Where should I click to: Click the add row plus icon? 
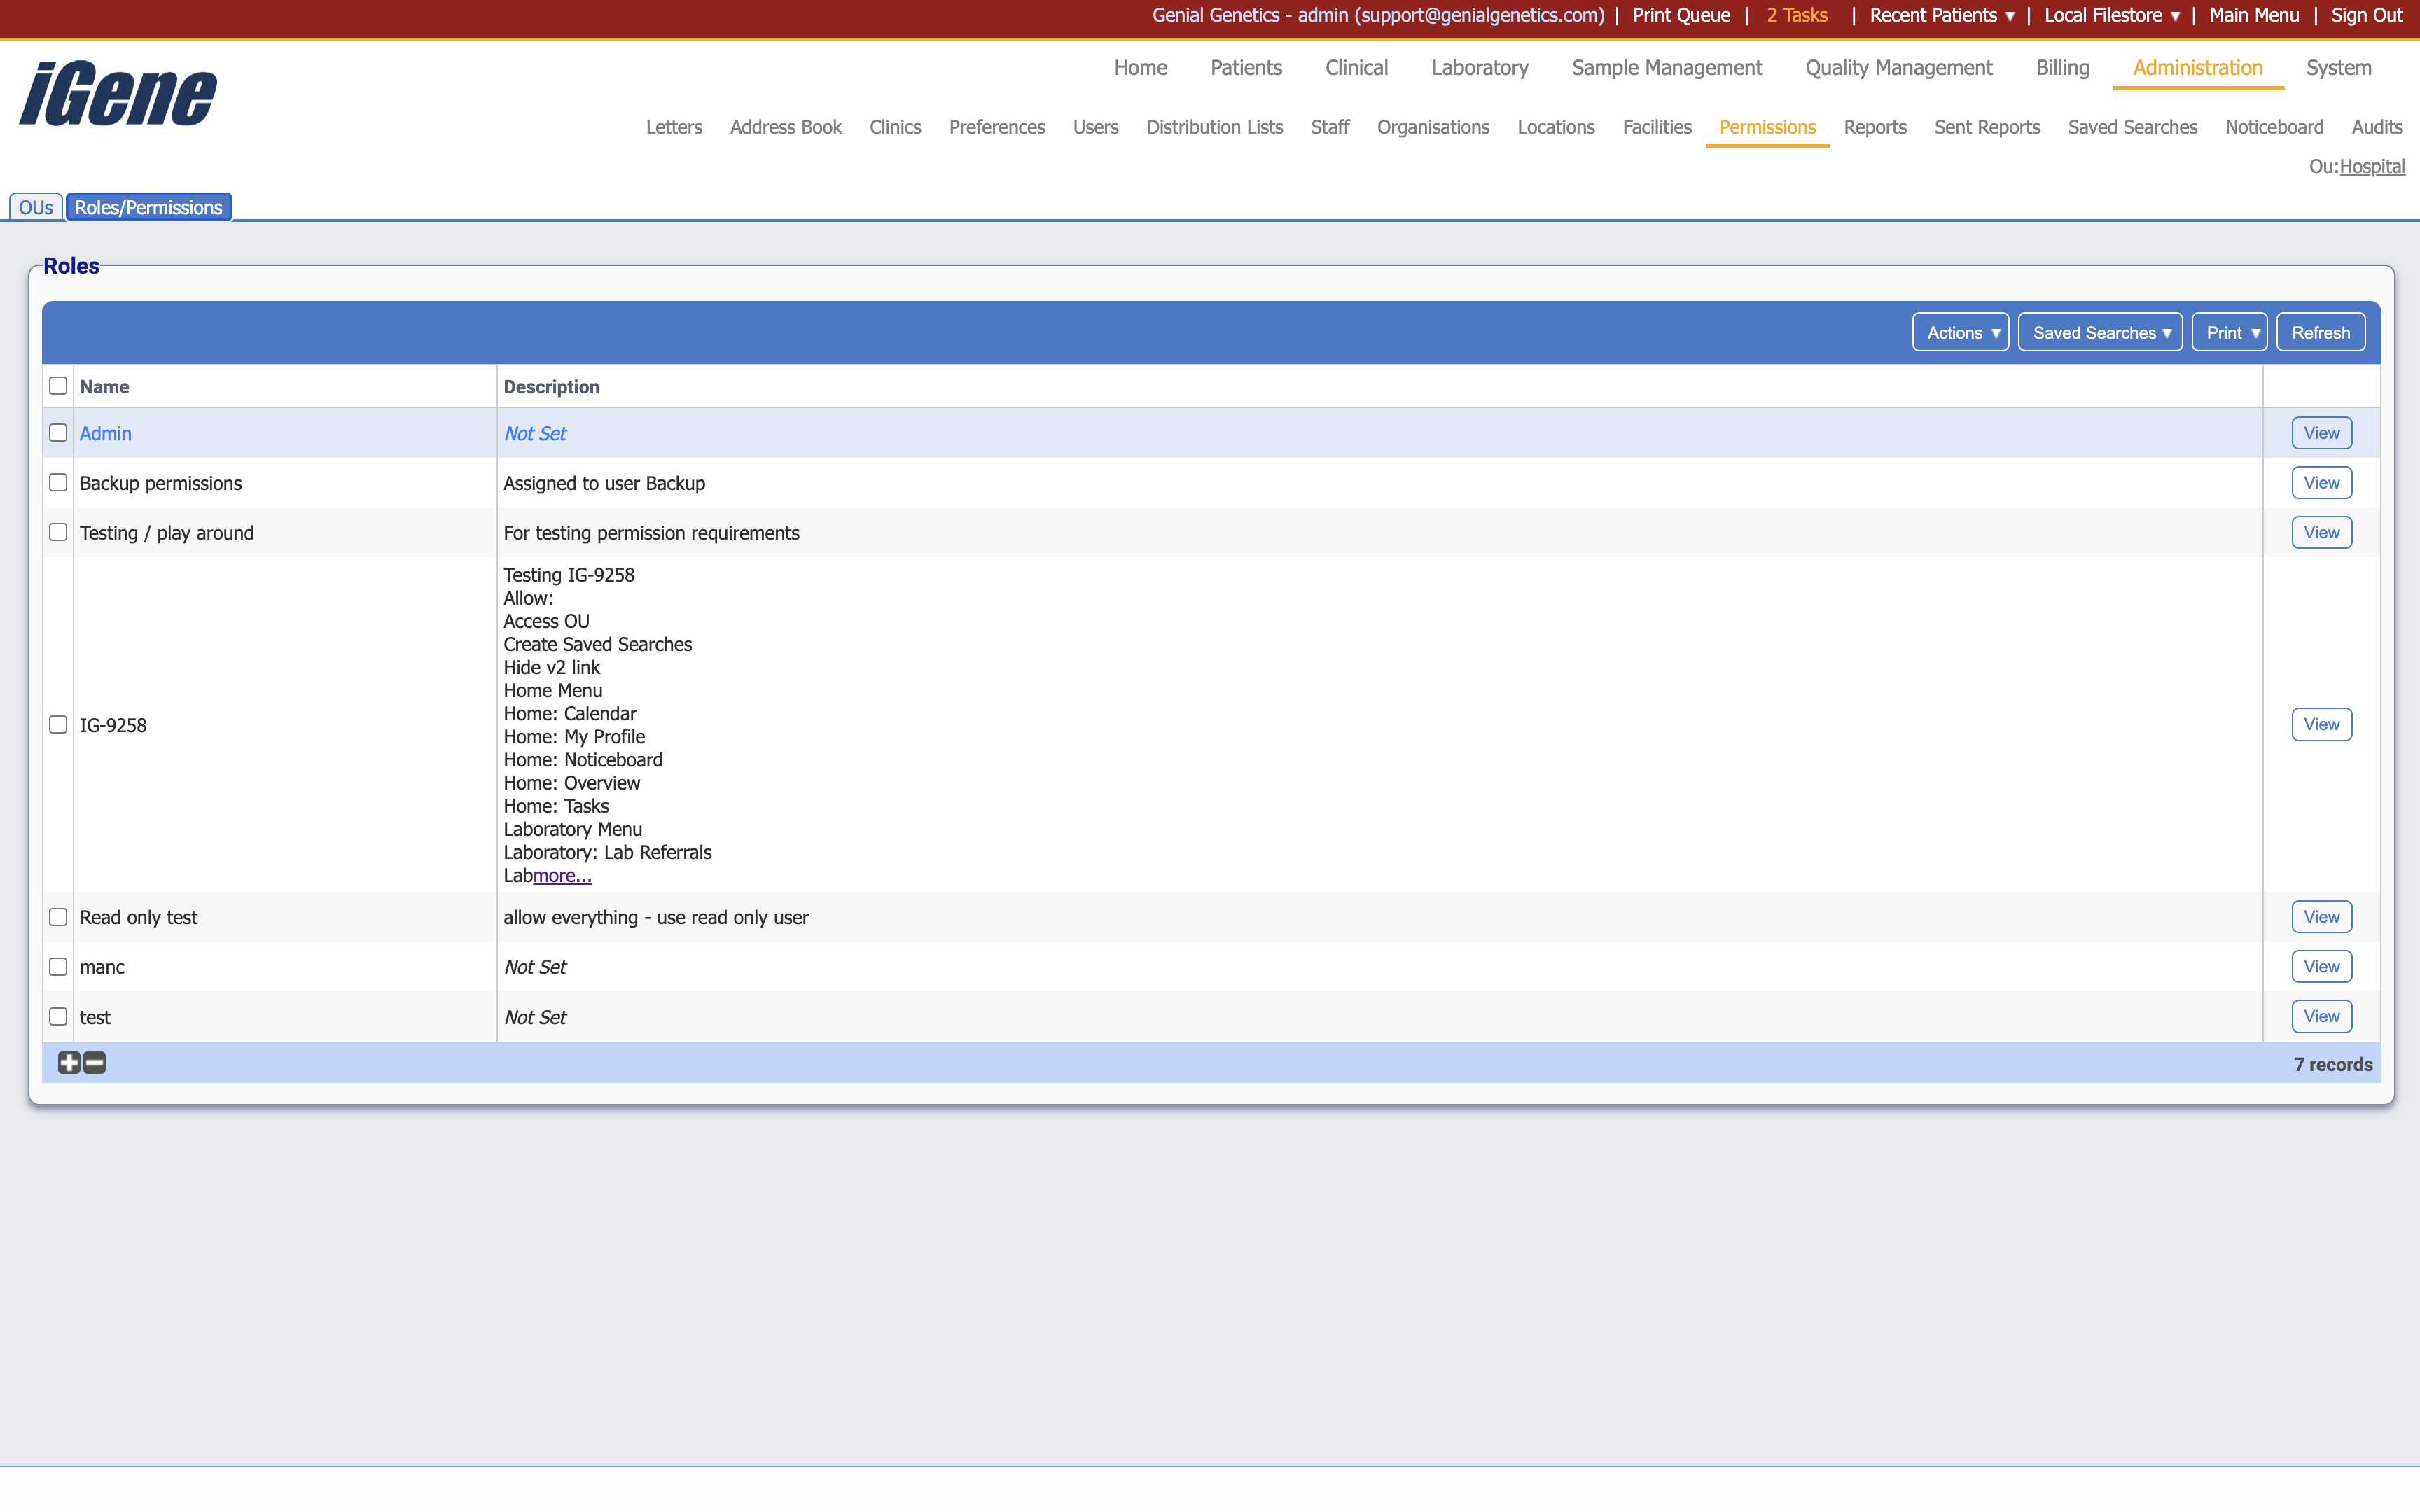[68, 1063]
